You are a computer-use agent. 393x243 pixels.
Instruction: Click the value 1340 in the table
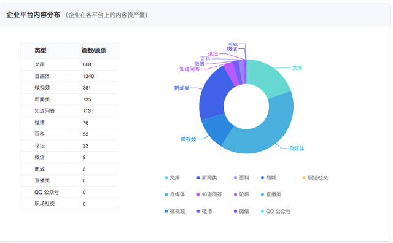[x=88, y=77]
